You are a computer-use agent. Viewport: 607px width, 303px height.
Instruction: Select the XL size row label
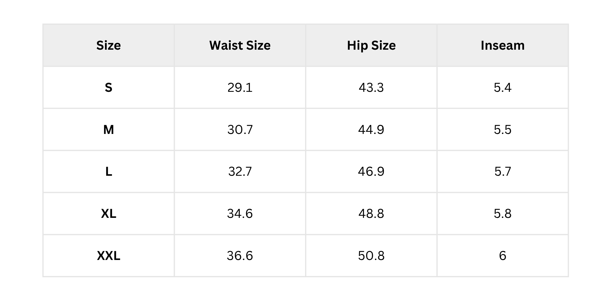coord(109,214)
